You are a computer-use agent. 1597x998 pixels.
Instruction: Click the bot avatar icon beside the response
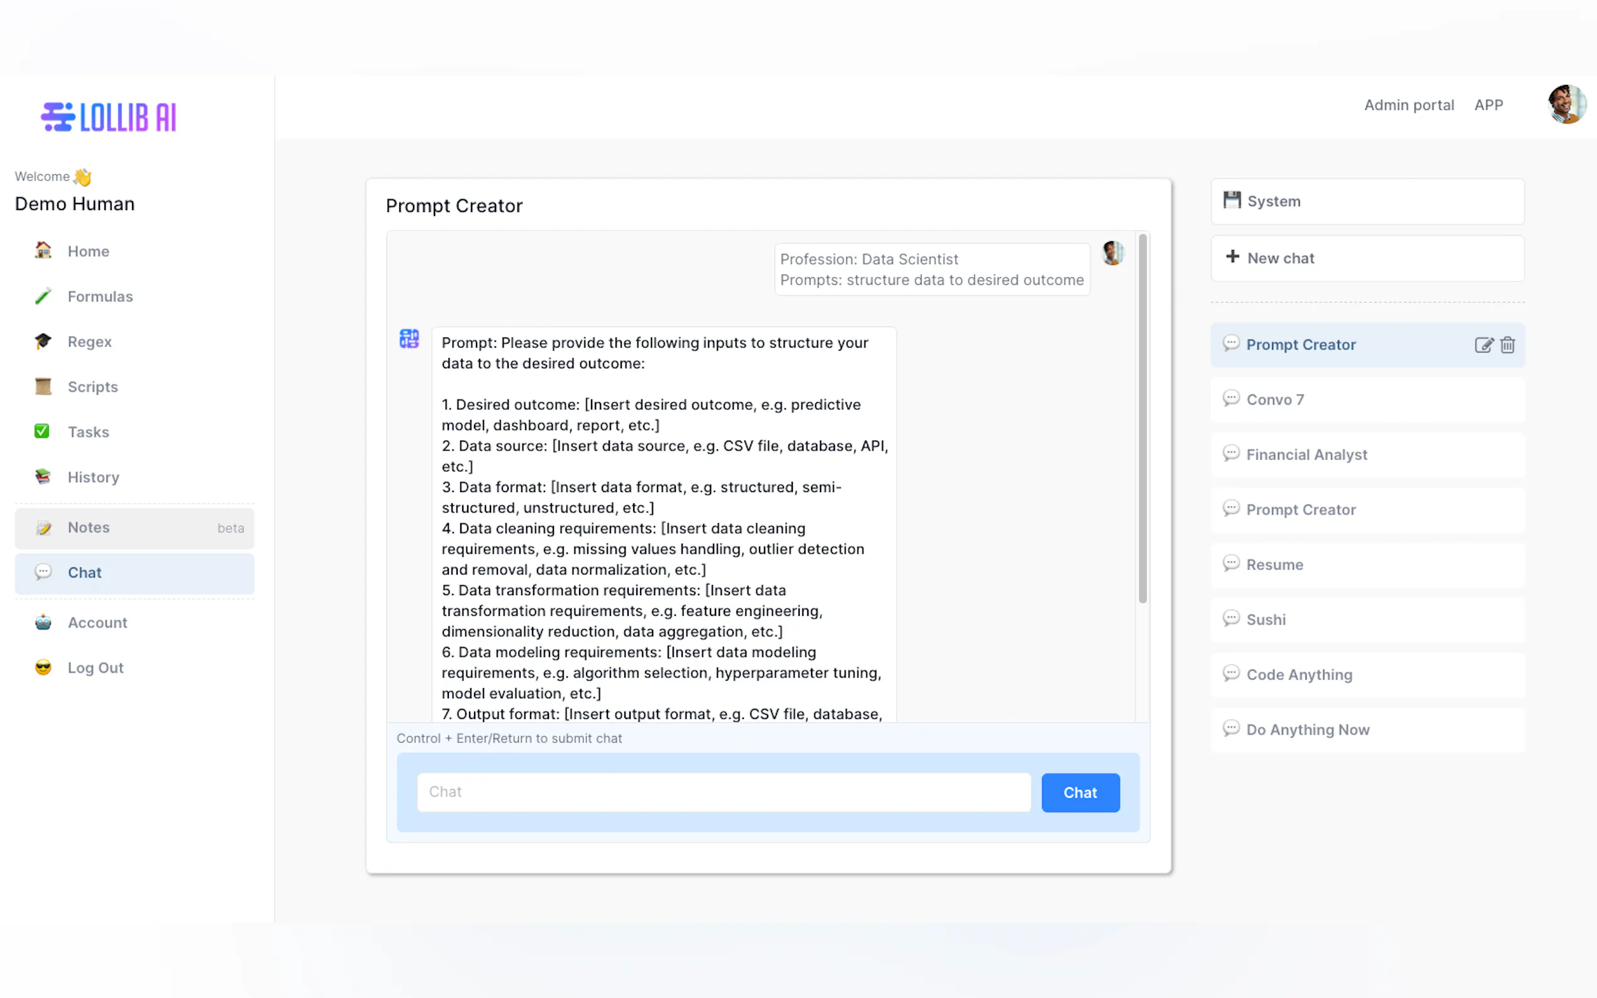coord(409,339)
